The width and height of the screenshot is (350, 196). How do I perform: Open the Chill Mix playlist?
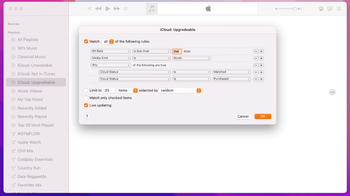(x=36, y=151)
